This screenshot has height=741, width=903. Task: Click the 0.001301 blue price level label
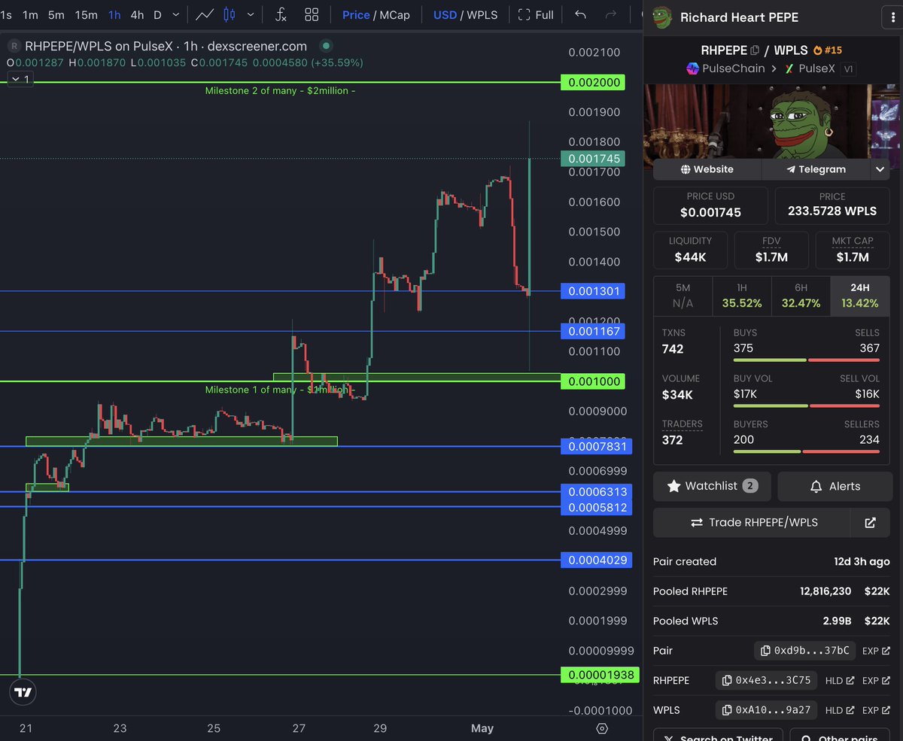593,291
